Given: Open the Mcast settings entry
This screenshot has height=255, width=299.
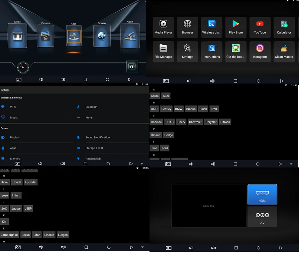Looking at the screenshot, I should pos(37,118).
